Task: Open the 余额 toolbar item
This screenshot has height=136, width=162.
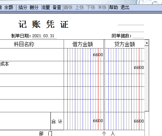Action: 8,7
